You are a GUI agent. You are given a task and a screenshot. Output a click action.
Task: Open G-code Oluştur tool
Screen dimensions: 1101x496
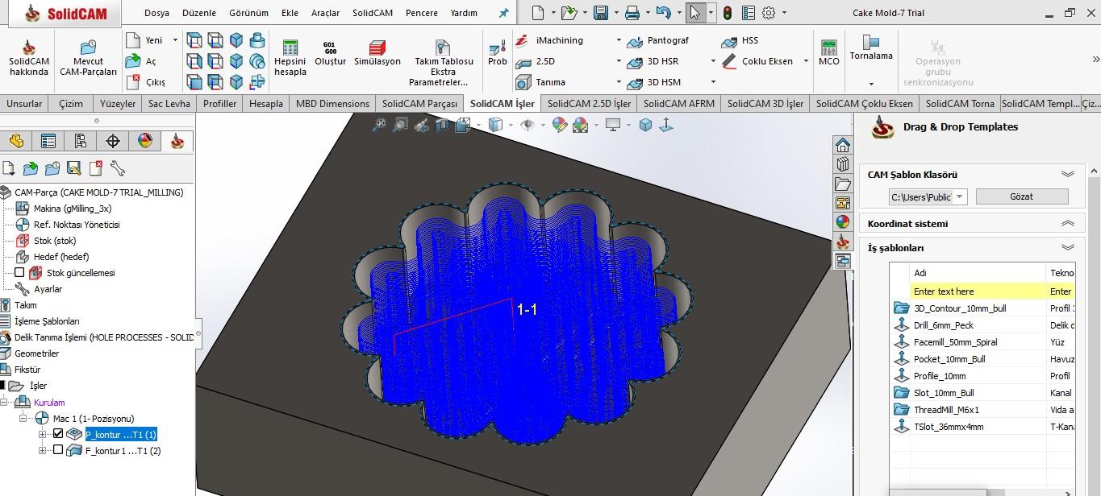[330, 48]
